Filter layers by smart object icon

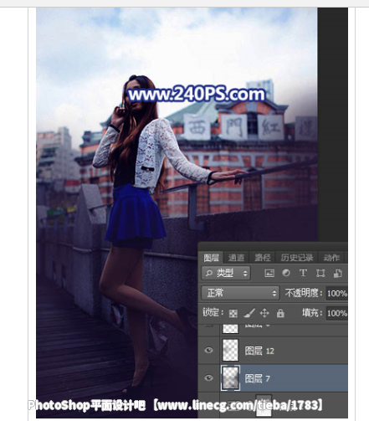point(337,273)
